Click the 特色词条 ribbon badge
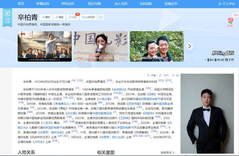Viewport: 239px width, 156px height. [7, 18]
